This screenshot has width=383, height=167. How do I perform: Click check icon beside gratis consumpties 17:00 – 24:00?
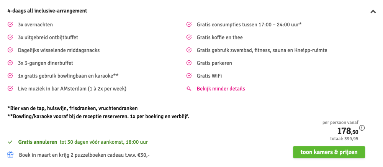[x=189, y=25]
